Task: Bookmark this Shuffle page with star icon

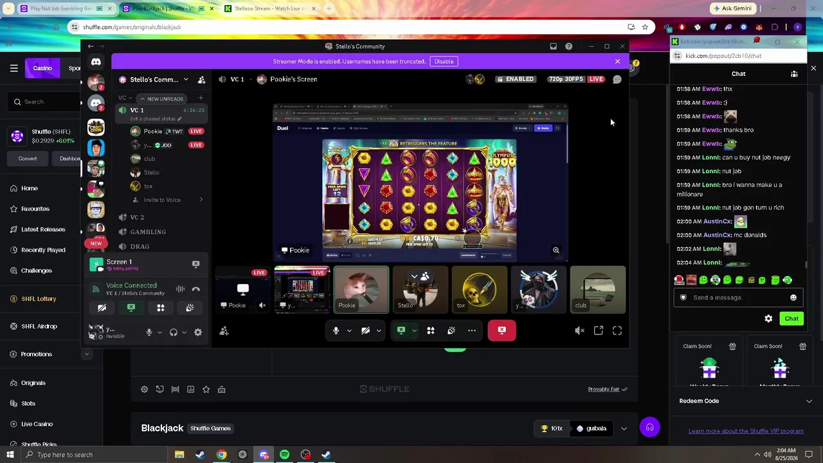Action: click(x=645, y=27)
